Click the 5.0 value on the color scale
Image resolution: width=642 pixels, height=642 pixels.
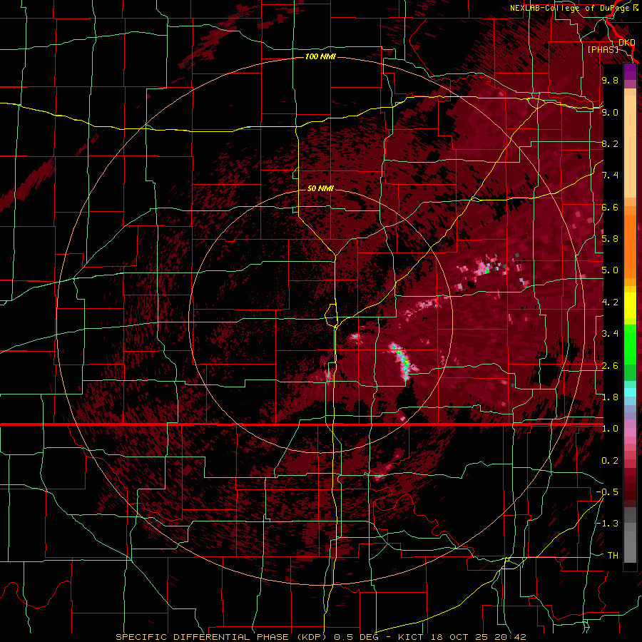(610, 270)
